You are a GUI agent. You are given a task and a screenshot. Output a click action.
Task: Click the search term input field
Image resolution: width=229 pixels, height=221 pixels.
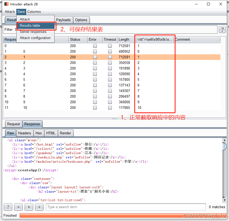126,207
